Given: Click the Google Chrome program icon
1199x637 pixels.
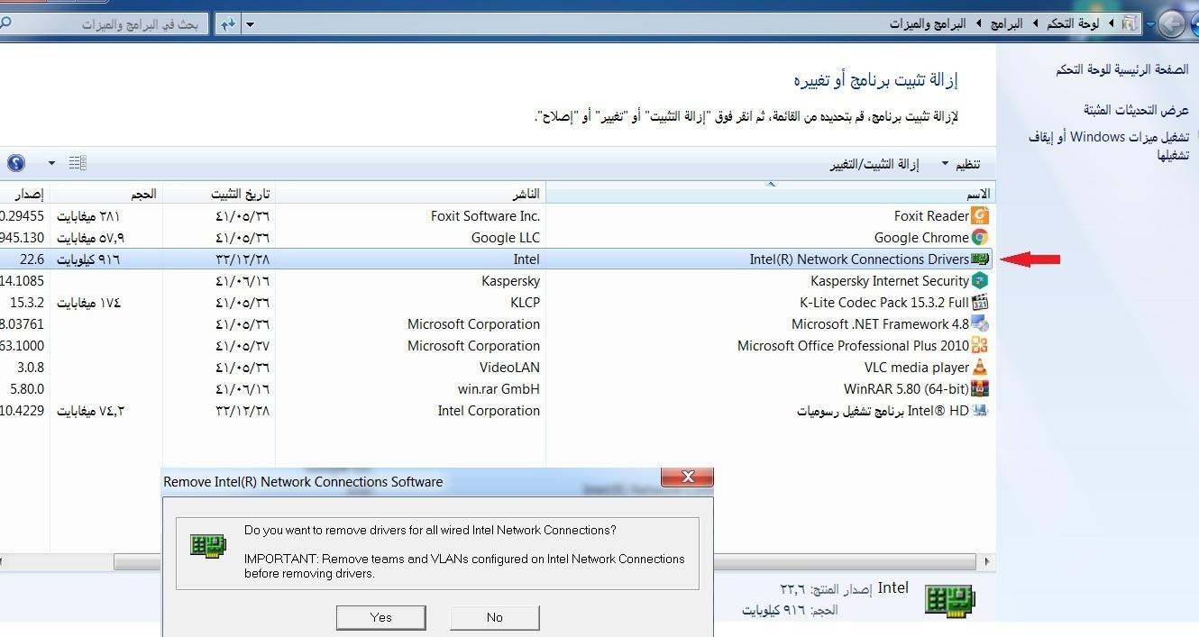Looking at the screenshot, I should click(980, 238).
